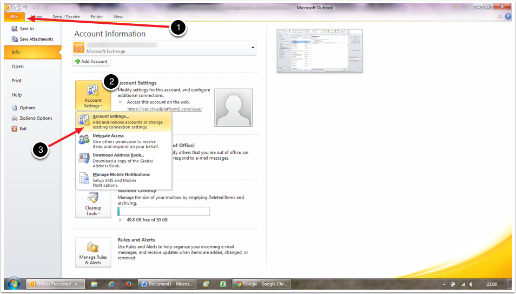Click the Add Account button

(x=91, y=62)
